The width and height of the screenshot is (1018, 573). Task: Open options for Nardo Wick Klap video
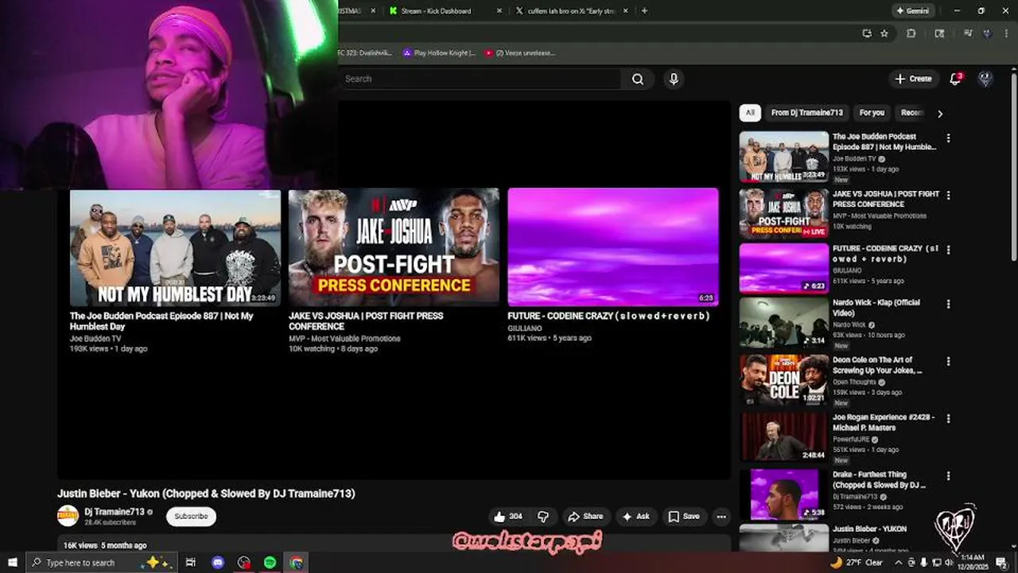(947, 304)
